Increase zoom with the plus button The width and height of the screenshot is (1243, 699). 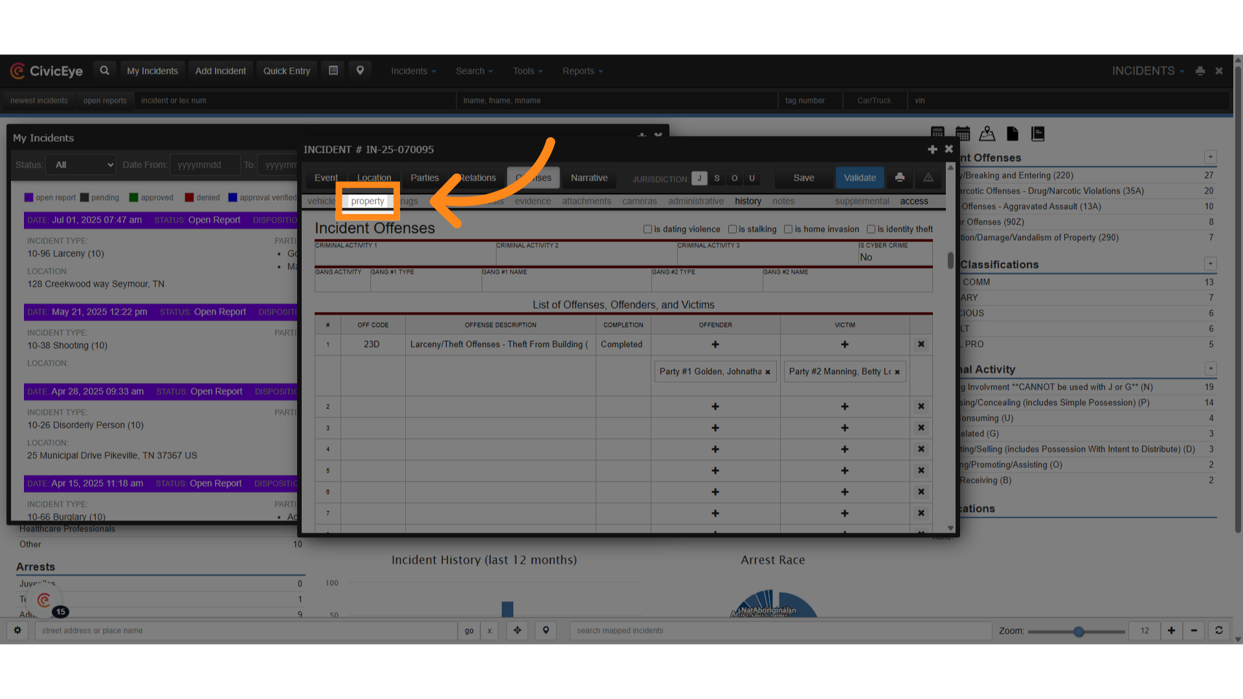click(1171, 630)
